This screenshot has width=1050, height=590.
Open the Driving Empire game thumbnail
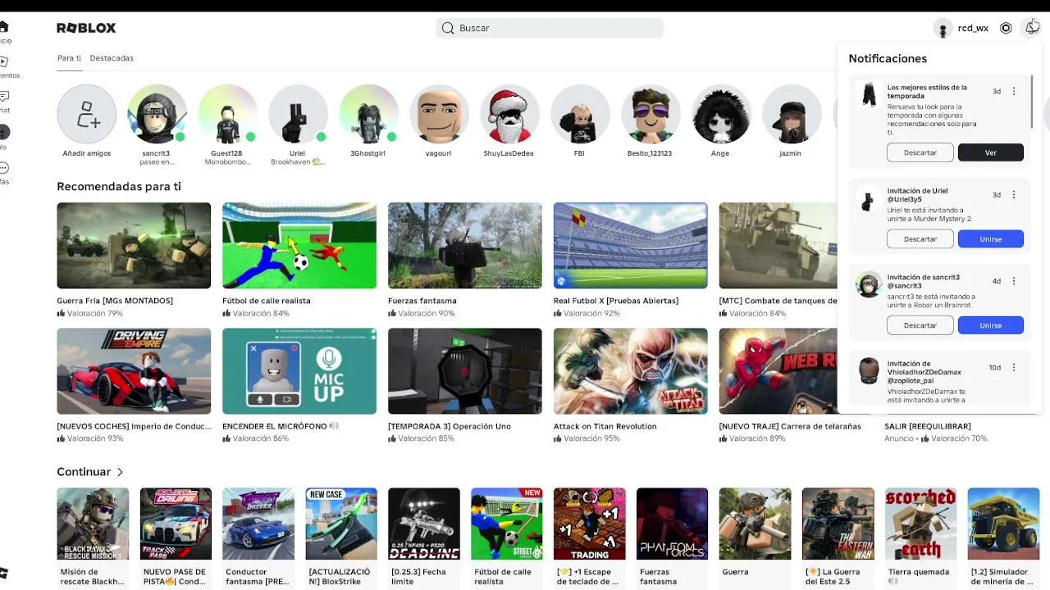tap(134, 371)
